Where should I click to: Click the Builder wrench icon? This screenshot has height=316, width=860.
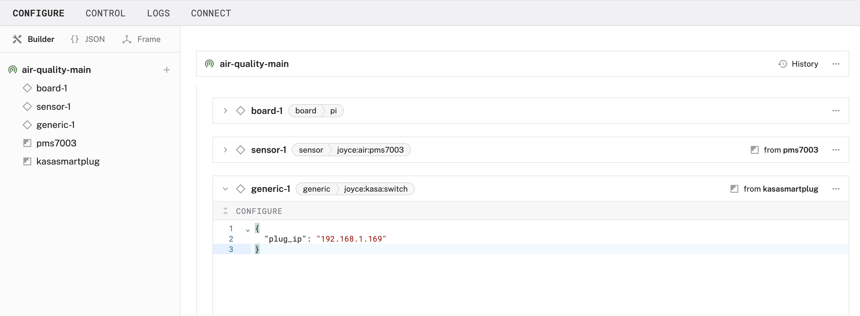[17, 39]
